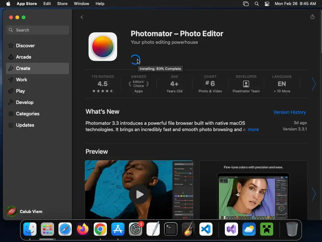
Task: Open Visual Studio purple icon in Dock
Action: point(231,229)
